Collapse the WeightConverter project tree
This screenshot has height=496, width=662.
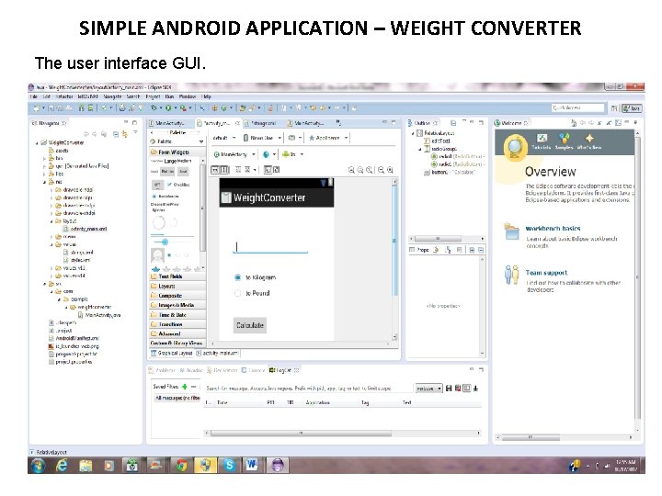pos(37,143)
